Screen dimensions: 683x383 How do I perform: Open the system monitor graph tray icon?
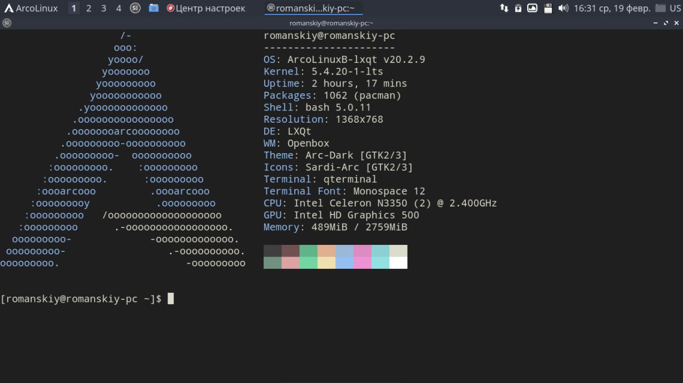pyautogui.click(x=533, y=8)
